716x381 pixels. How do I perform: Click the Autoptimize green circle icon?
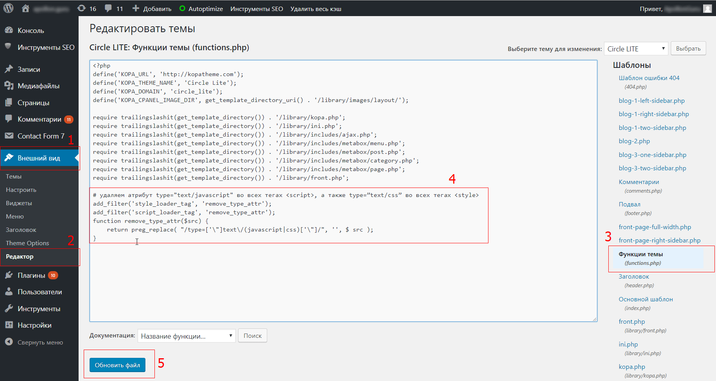coord(182,8)
